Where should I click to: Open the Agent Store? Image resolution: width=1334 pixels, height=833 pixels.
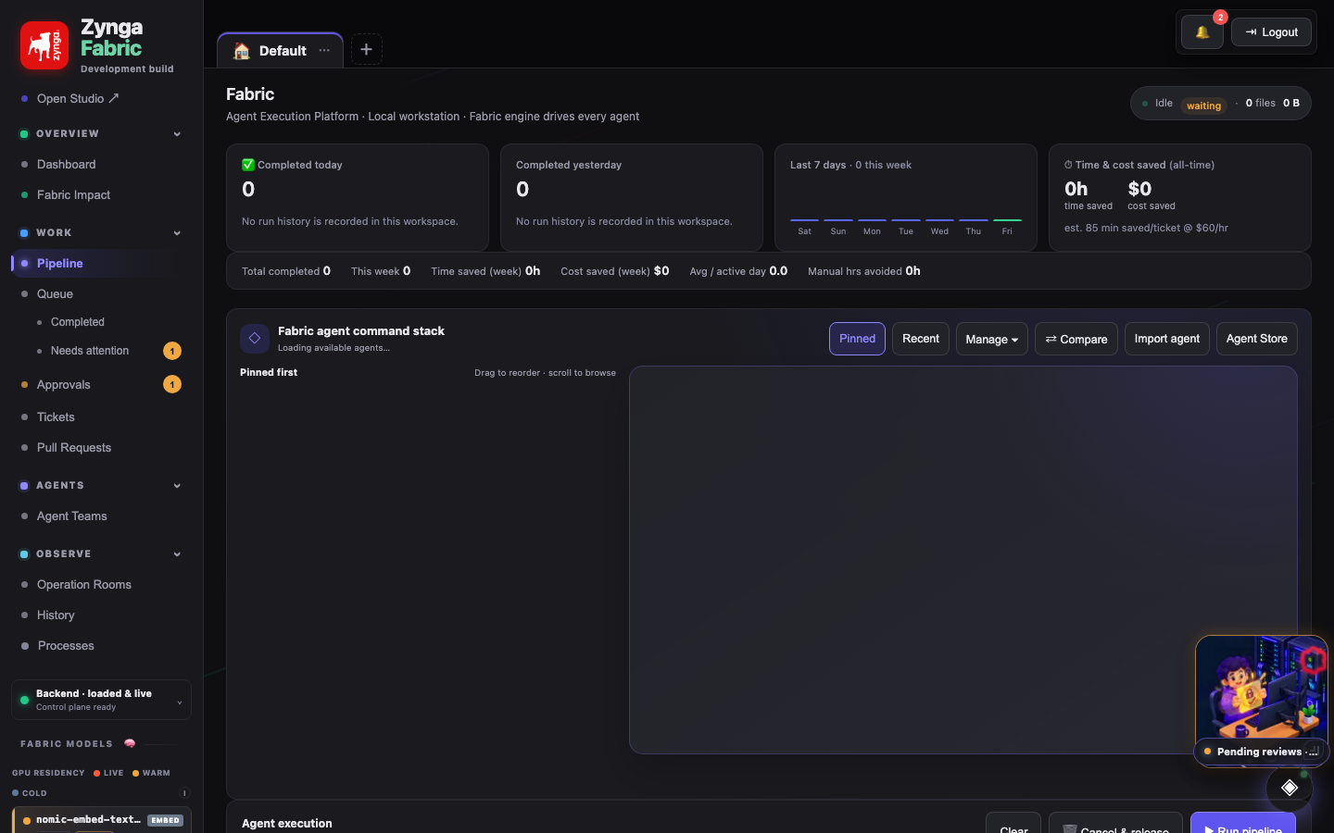1257,339
